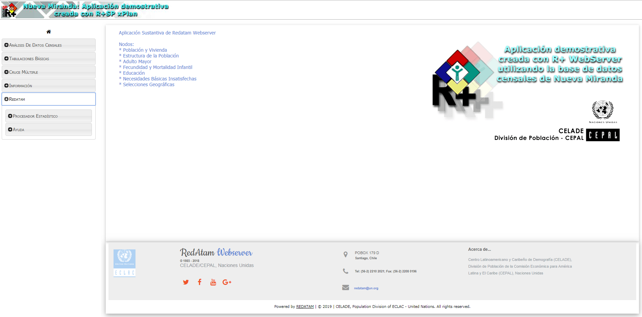Click the Estructura de la Población node
This screenshot has width=642, height=317.
(151, 56)
